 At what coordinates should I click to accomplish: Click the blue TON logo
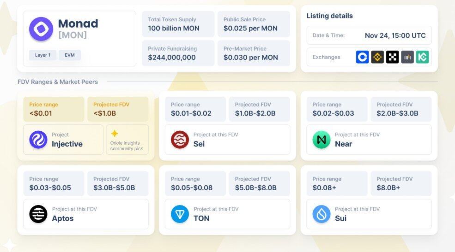click(x=180, y=214)
